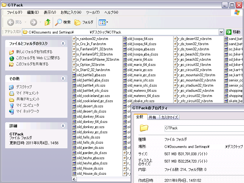Viewport: 244px width, 183px height.
Task: Select o_Crs_In_Fan.brstm file icon
Action: click(74, 44)
